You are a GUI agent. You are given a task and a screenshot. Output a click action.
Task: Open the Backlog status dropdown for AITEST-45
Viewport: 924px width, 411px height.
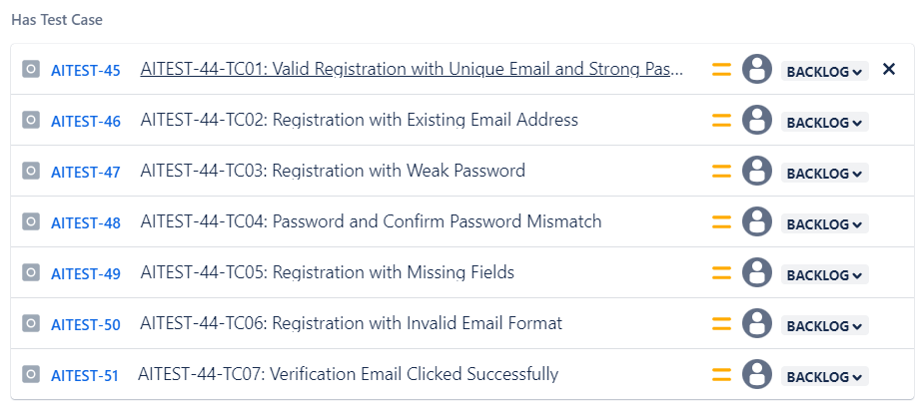point(824,72)
